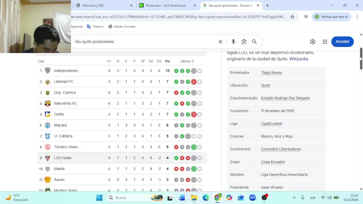The height and width of the screenshot is (204, 363).
Task: Click Ultimos 5 column header
Action: pyautogui.click(x=187, y=61)
